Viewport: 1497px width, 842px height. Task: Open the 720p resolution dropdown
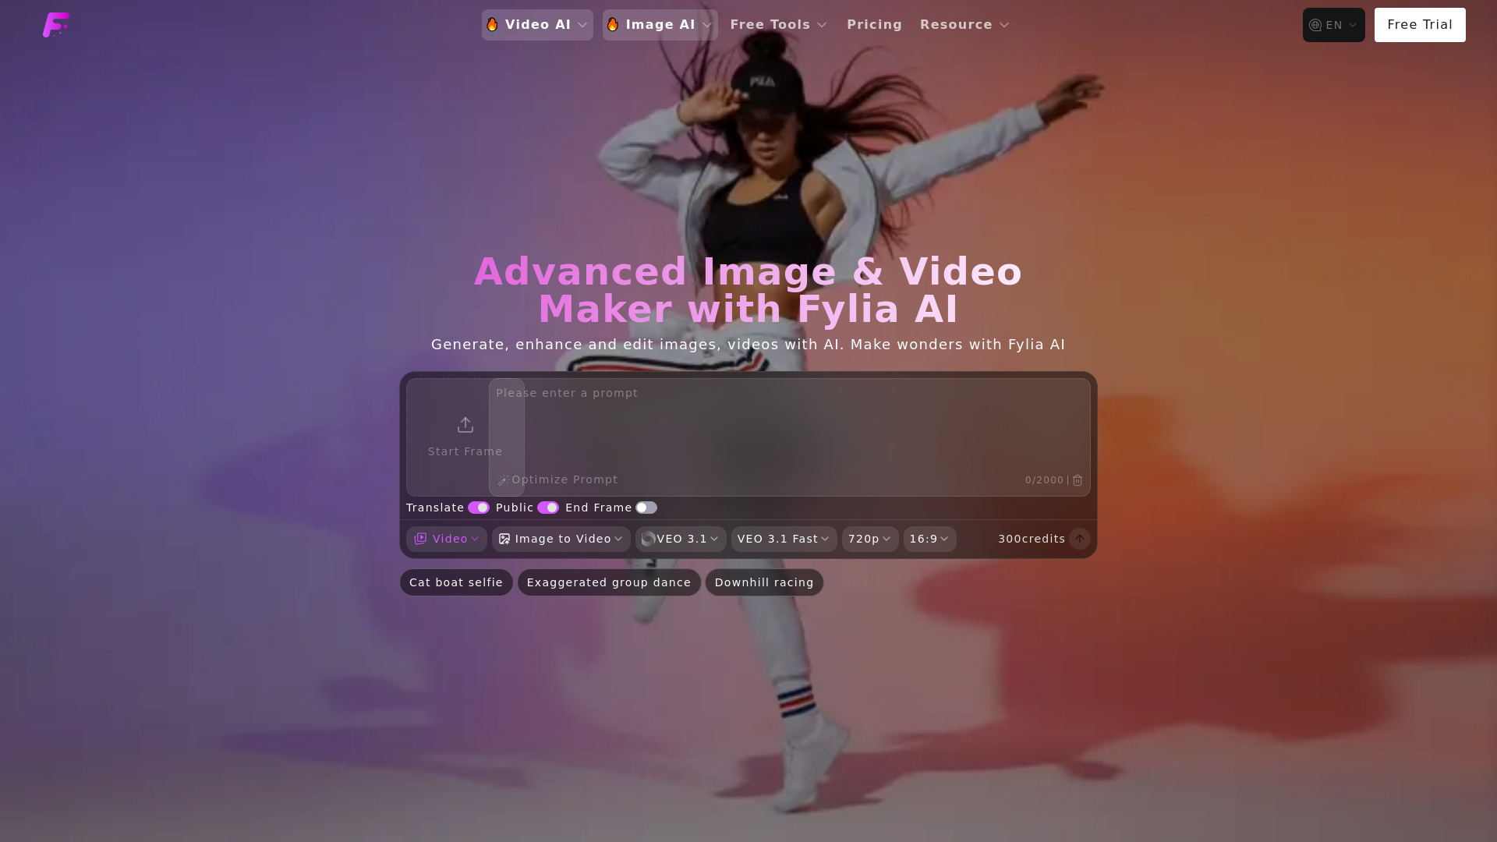pos(869,539)
